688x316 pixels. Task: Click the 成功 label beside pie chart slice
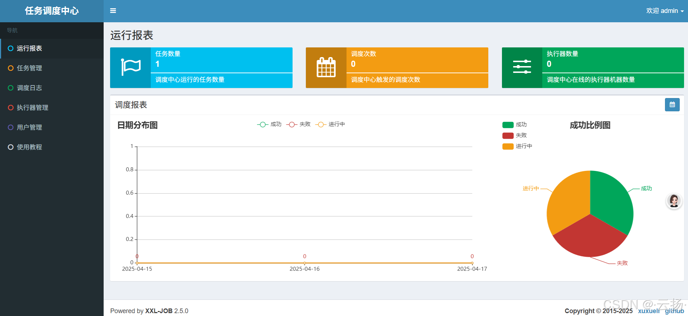coord(646,189)
